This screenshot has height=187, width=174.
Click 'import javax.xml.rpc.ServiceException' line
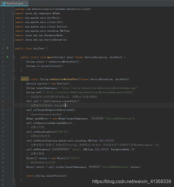click(41, 40)
